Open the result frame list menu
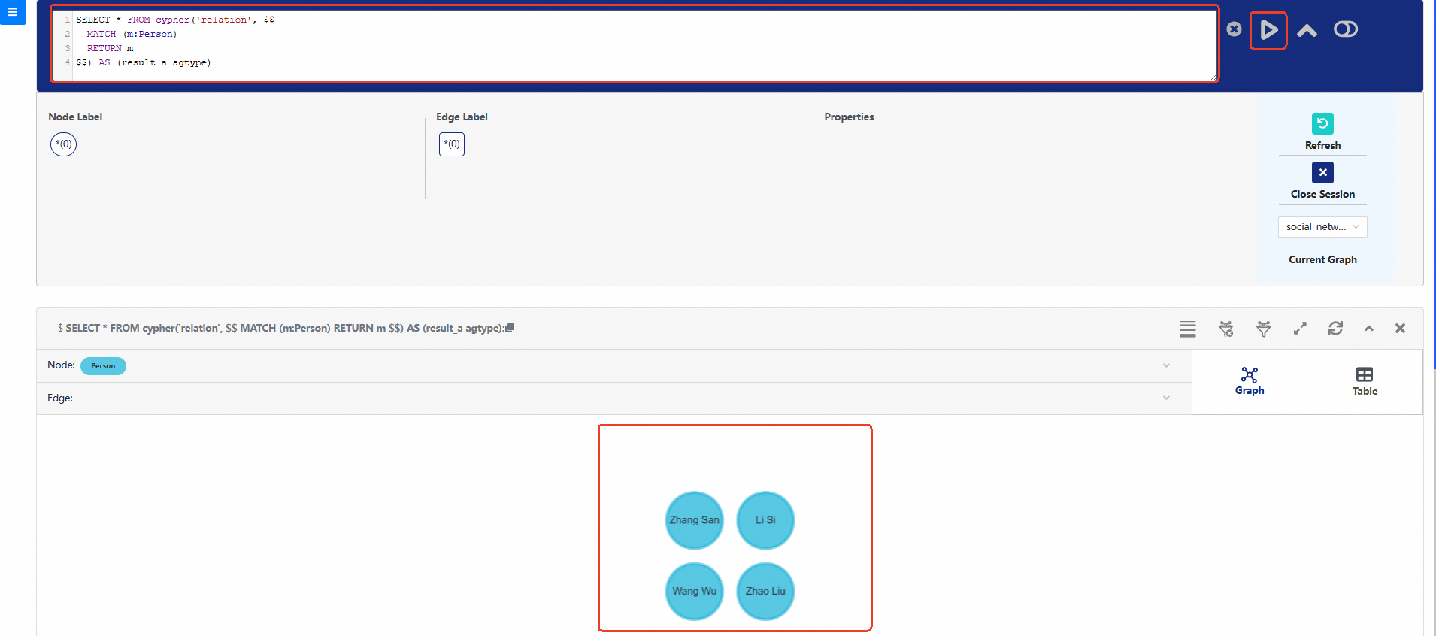1436x636 pixels. (x=1188, y=329)
